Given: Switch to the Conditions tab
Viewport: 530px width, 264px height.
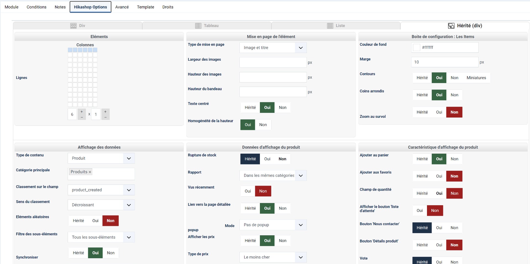Looking at the screenshot, I should 36,7.
